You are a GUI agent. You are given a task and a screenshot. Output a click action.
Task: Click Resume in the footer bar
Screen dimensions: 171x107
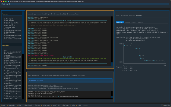click(x=37, y=105)
